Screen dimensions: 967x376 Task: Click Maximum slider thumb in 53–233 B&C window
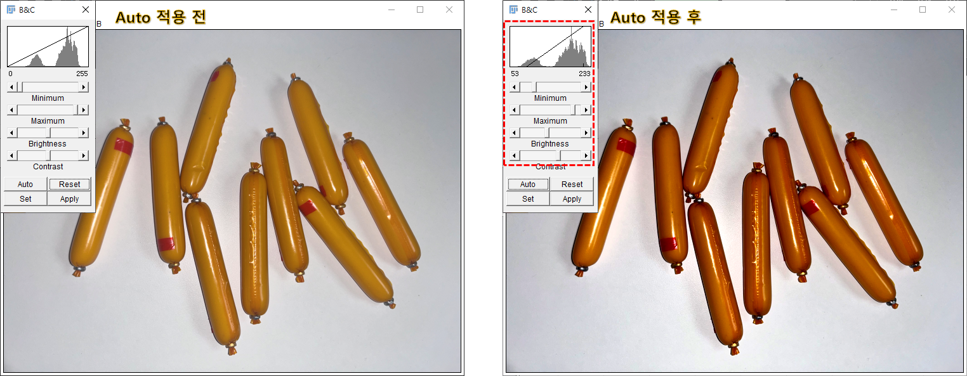pyautogui.click(x=574, y=110)
